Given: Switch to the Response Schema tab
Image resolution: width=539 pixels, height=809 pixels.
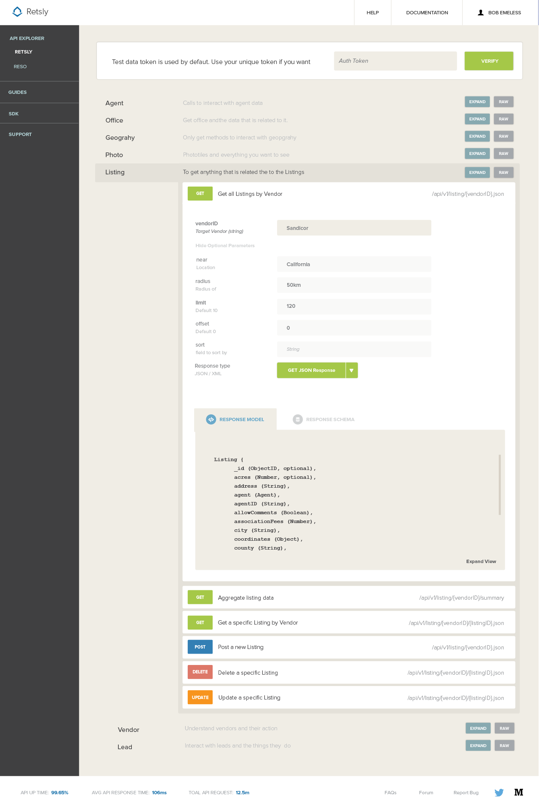Looking at the screenshot, I should tap(323, 419).
